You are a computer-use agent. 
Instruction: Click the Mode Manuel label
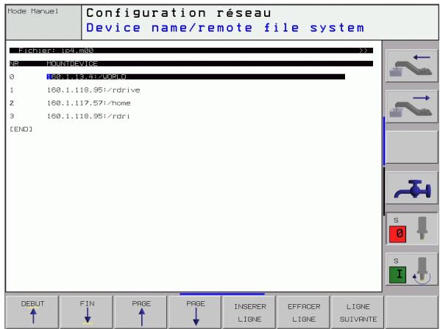[33, 11]
